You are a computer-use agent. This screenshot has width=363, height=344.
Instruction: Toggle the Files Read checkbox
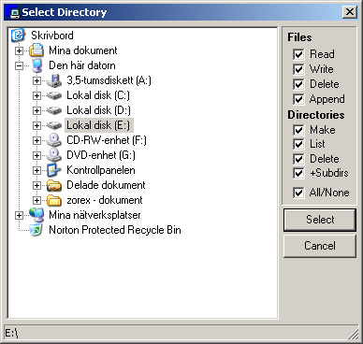(298, 54)
